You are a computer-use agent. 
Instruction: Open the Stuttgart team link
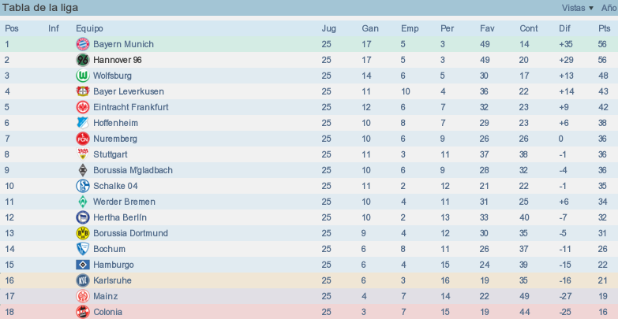[x=110, y=154]
